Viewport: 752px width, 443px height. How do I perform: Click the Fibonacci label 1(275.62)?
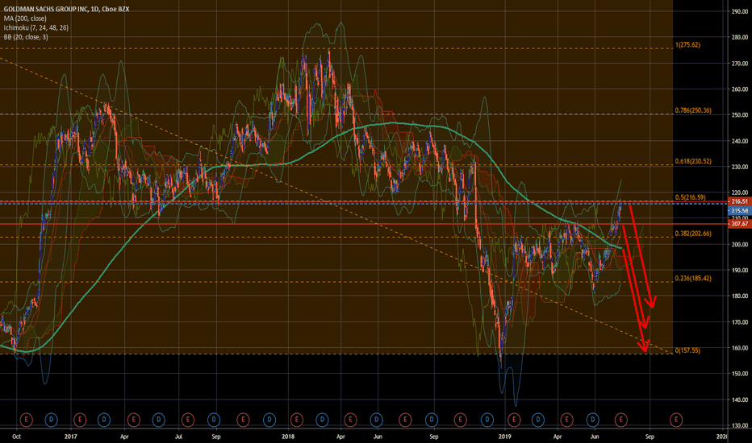687,45
